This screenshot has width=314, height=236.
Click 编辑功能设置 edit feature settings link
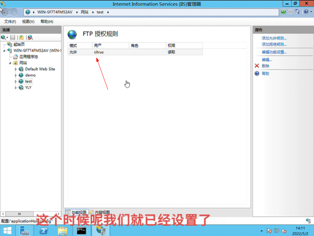(x=274, y=52)
